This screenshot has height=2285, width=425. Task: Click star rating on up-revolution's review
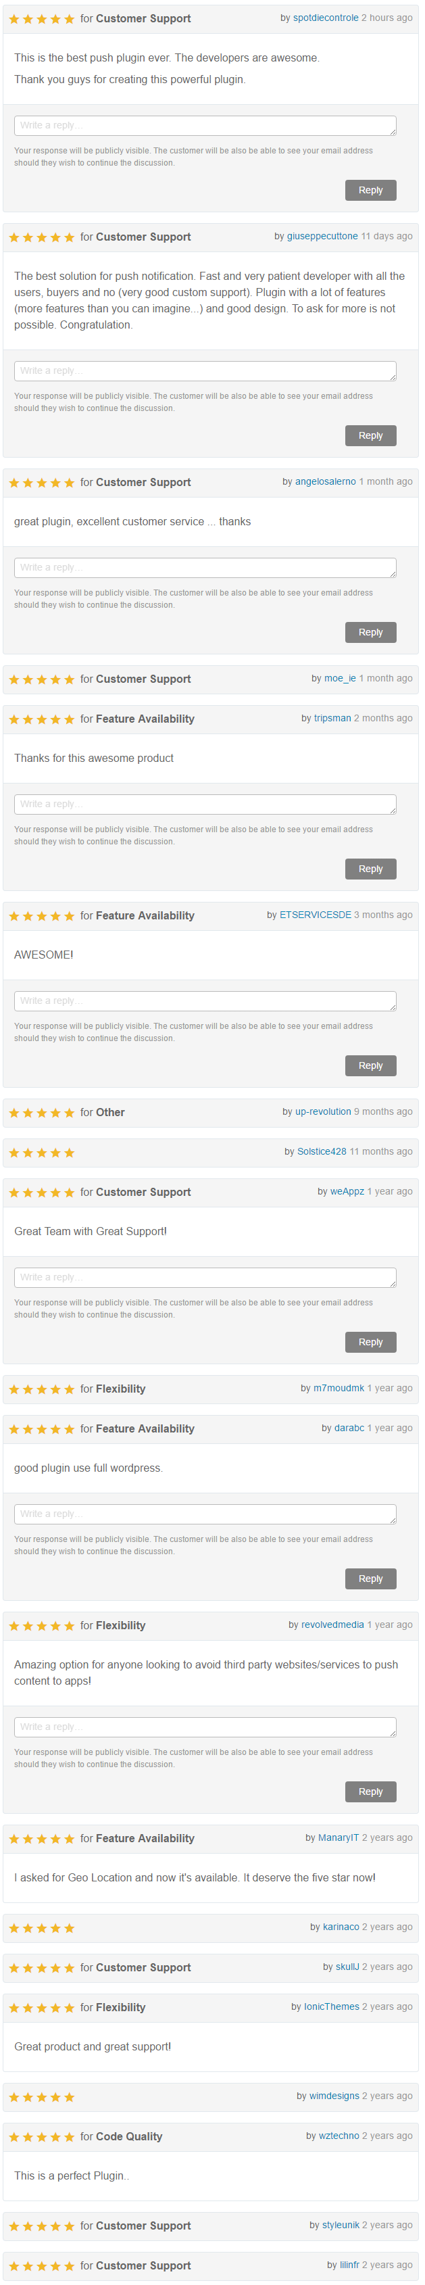[x=42, y=1112]
